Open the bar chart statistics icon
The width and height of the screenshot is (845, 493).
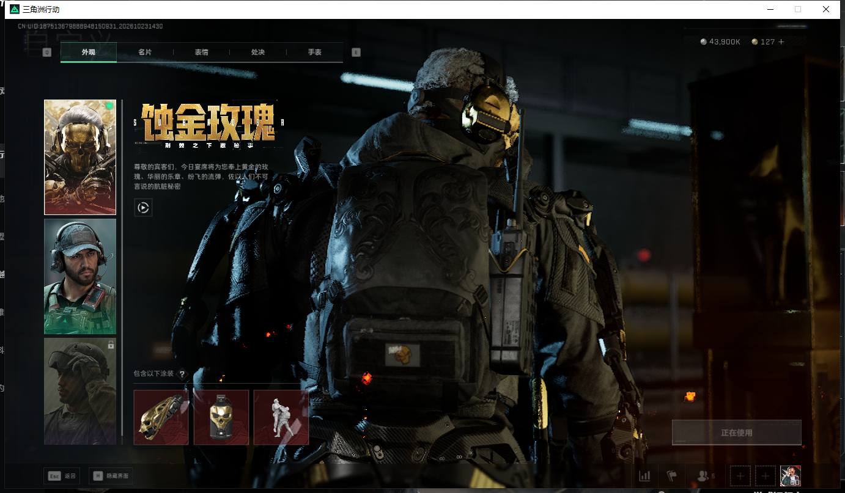pos(644,476)
